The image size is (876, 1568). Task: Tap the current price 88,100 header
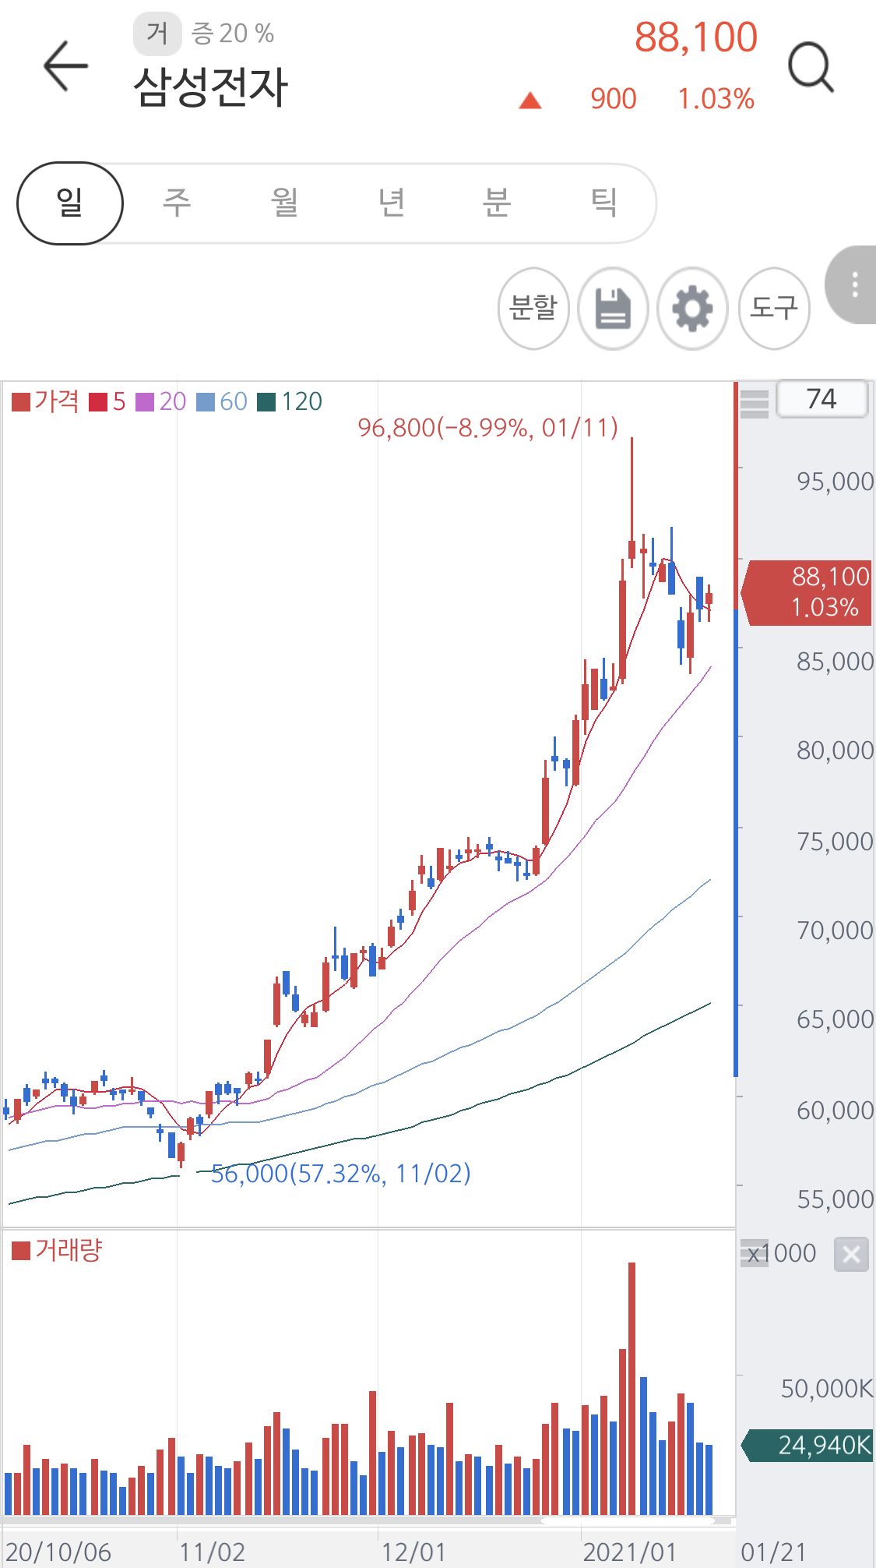pyautogui.click(x=696, y=37)
